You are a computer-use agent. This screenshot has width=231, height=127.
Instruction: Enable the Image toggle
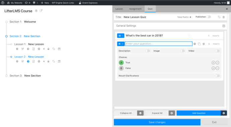tap(182, 51)
